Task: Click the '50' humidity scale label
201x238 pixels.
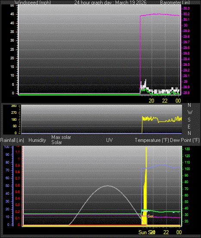Action: pyautogui.click(x=7, y=186)
